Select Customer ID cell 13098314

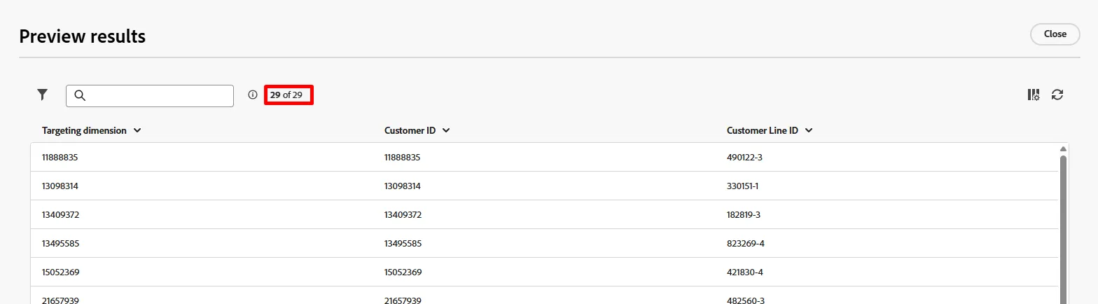point(402,186)
